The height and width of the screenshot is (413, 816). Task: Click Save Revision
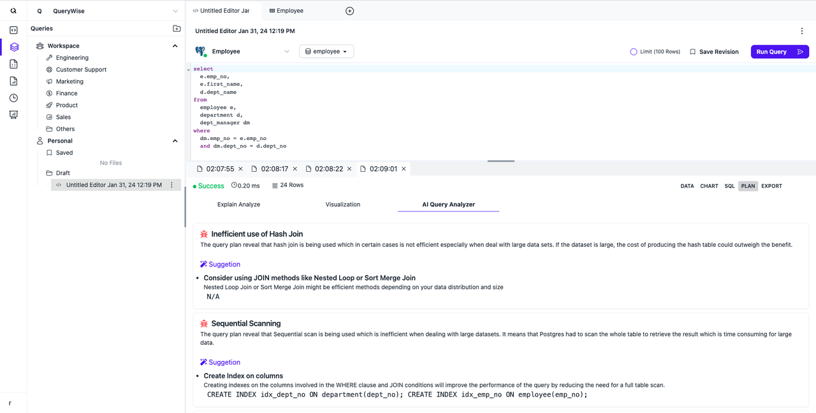click(x=714, y=52)
